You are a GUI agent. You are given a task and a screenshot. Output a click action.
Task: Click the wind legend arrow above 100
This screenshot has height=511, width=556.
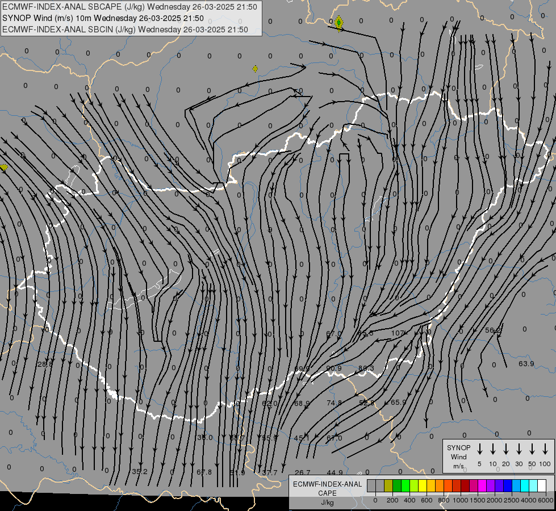click(545, 449)
